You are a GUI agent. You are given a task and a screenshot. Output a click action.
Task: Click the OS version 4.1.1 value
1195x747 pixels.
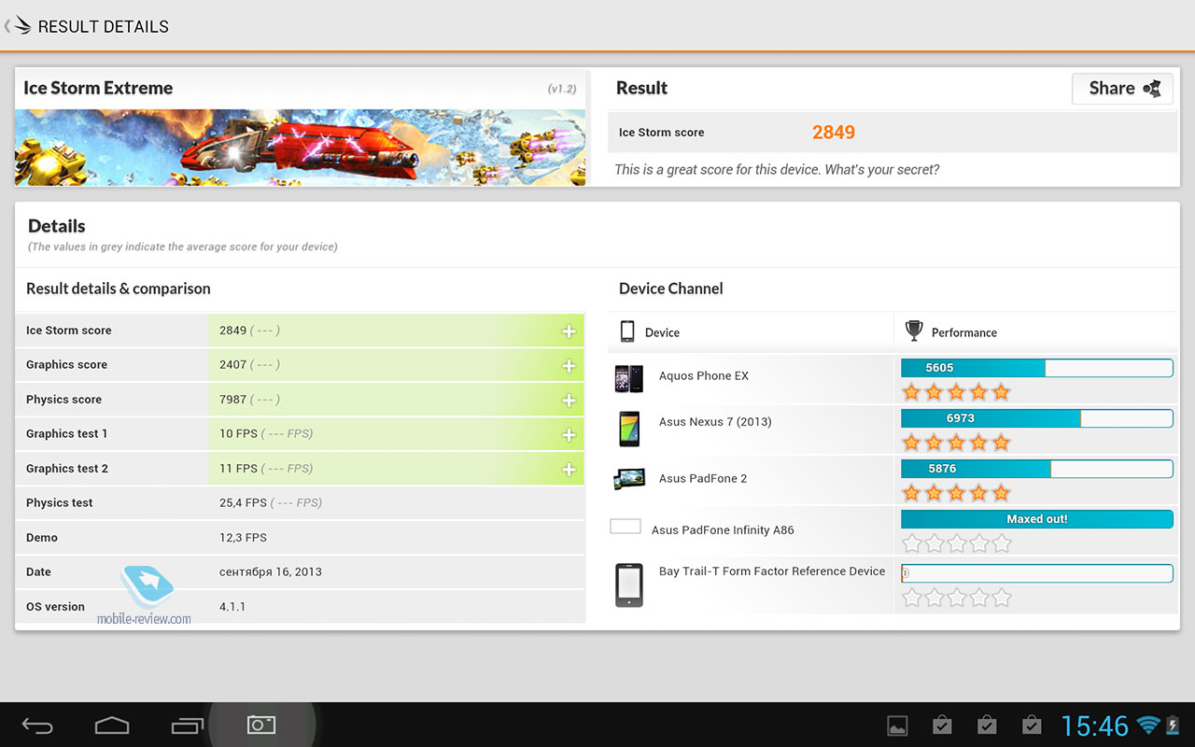tap(232, 607)
